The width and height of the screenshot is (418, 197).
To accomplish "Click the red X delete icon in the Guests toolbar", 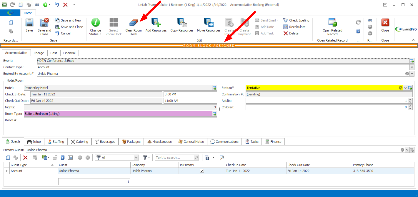I will coord(25,158).
